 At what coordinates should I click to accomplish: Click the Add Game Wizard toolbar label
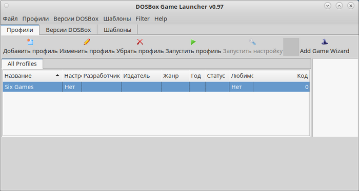tap(325, 51)
